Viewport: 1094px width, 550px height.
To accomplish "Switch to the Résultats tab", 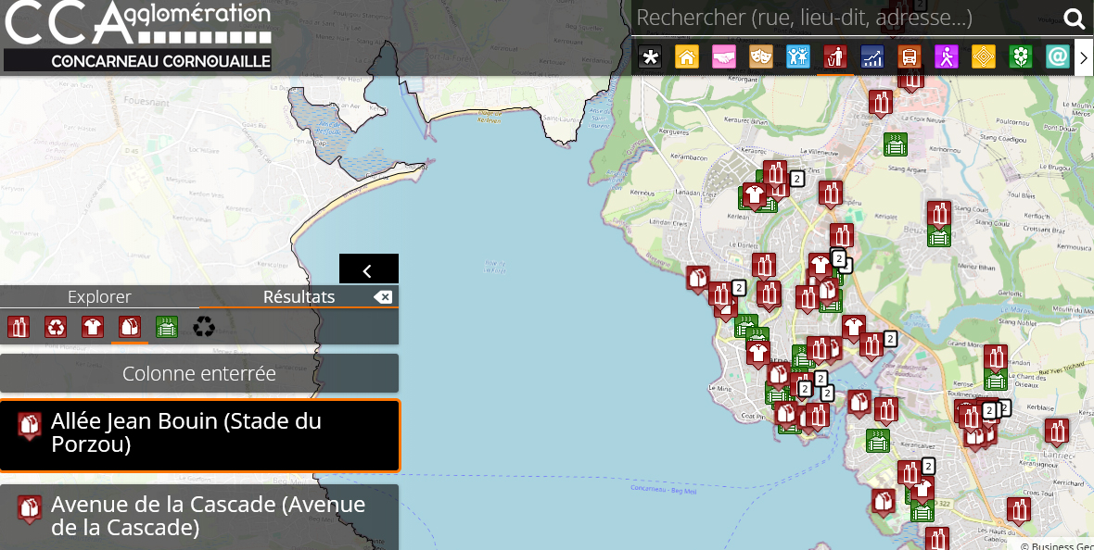I will point(299,297).
